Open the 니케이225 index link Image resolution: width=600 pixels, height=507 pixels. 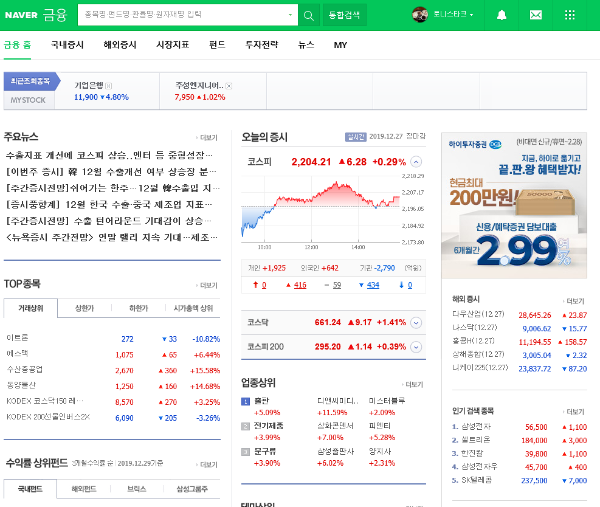click(480, 368)
